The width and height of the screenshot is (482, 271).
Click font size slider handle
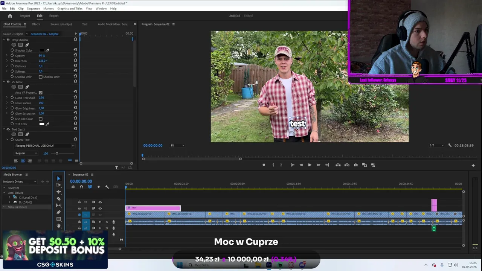click(57, 153)
